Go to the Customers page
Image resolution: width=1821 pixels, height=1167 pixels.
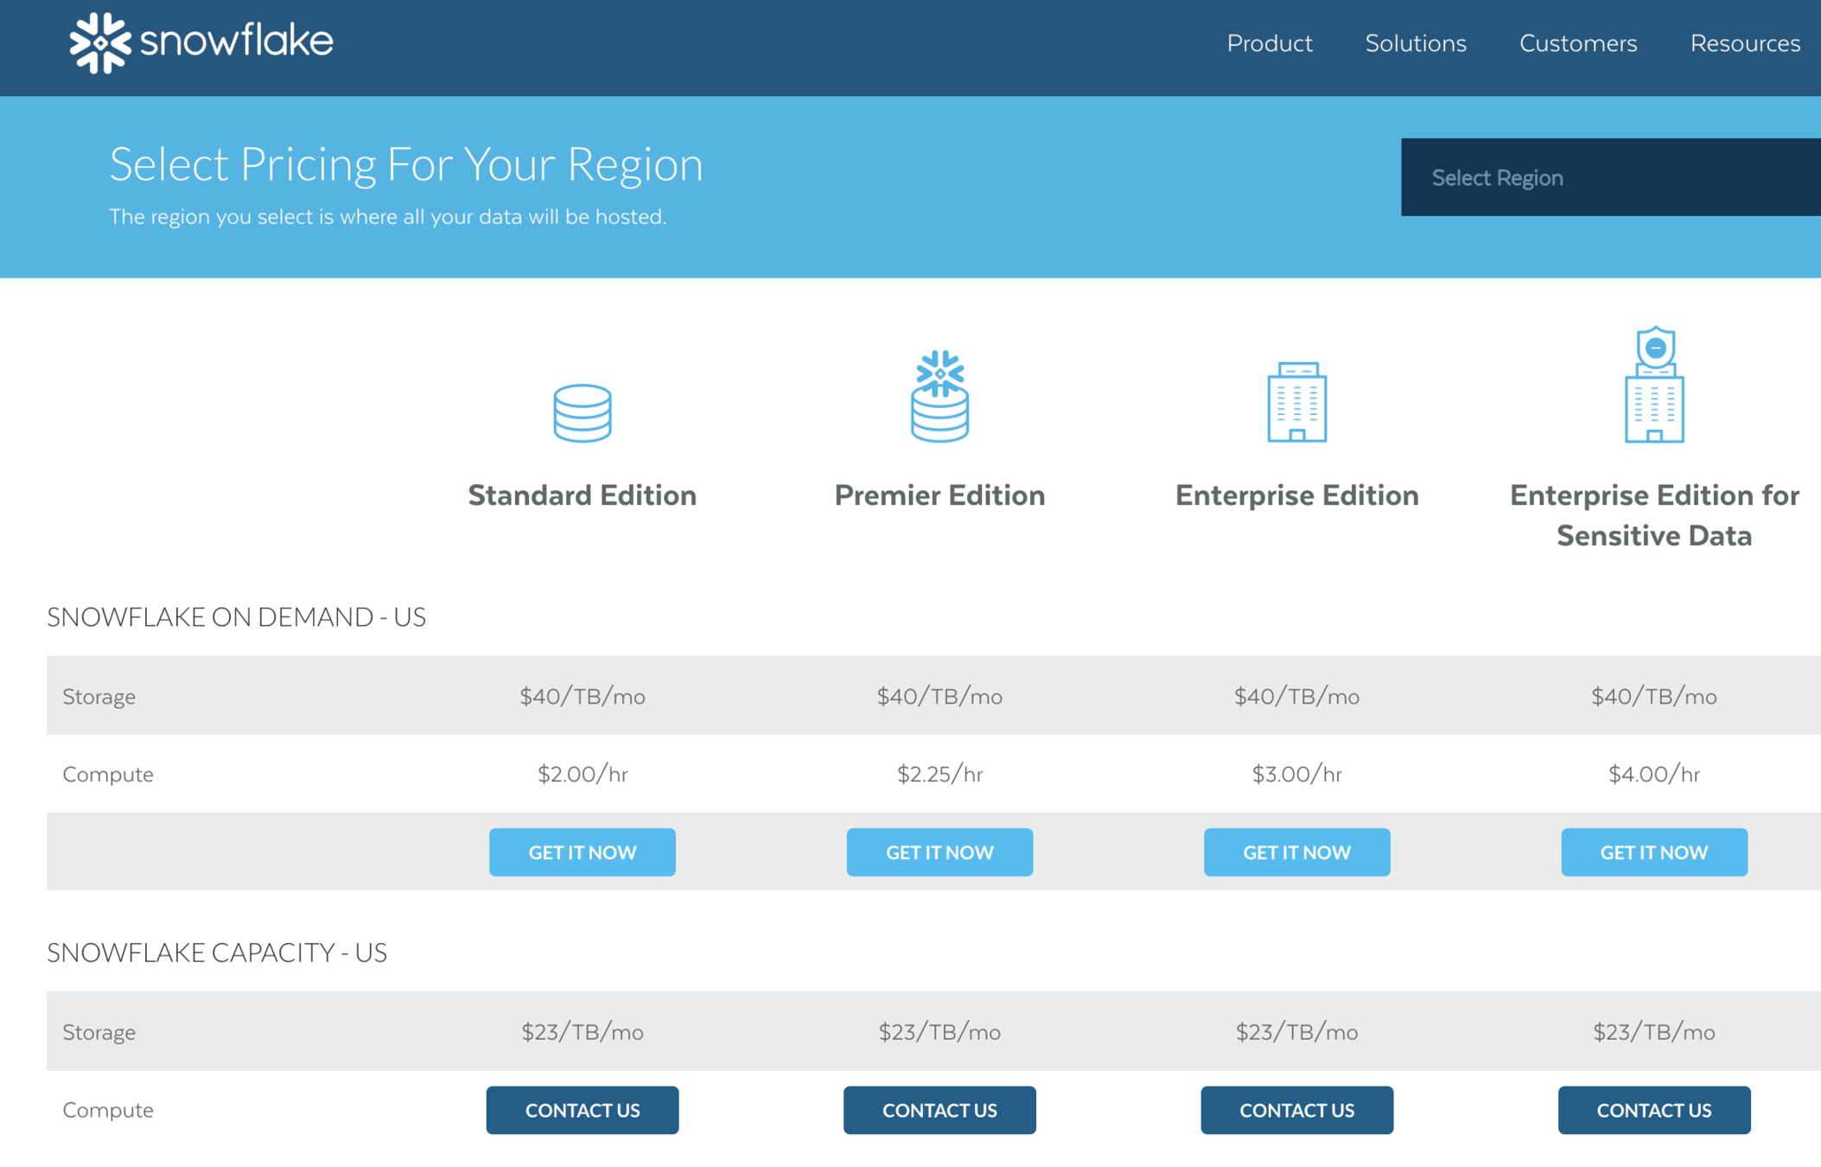click(x=1577, y=43)
